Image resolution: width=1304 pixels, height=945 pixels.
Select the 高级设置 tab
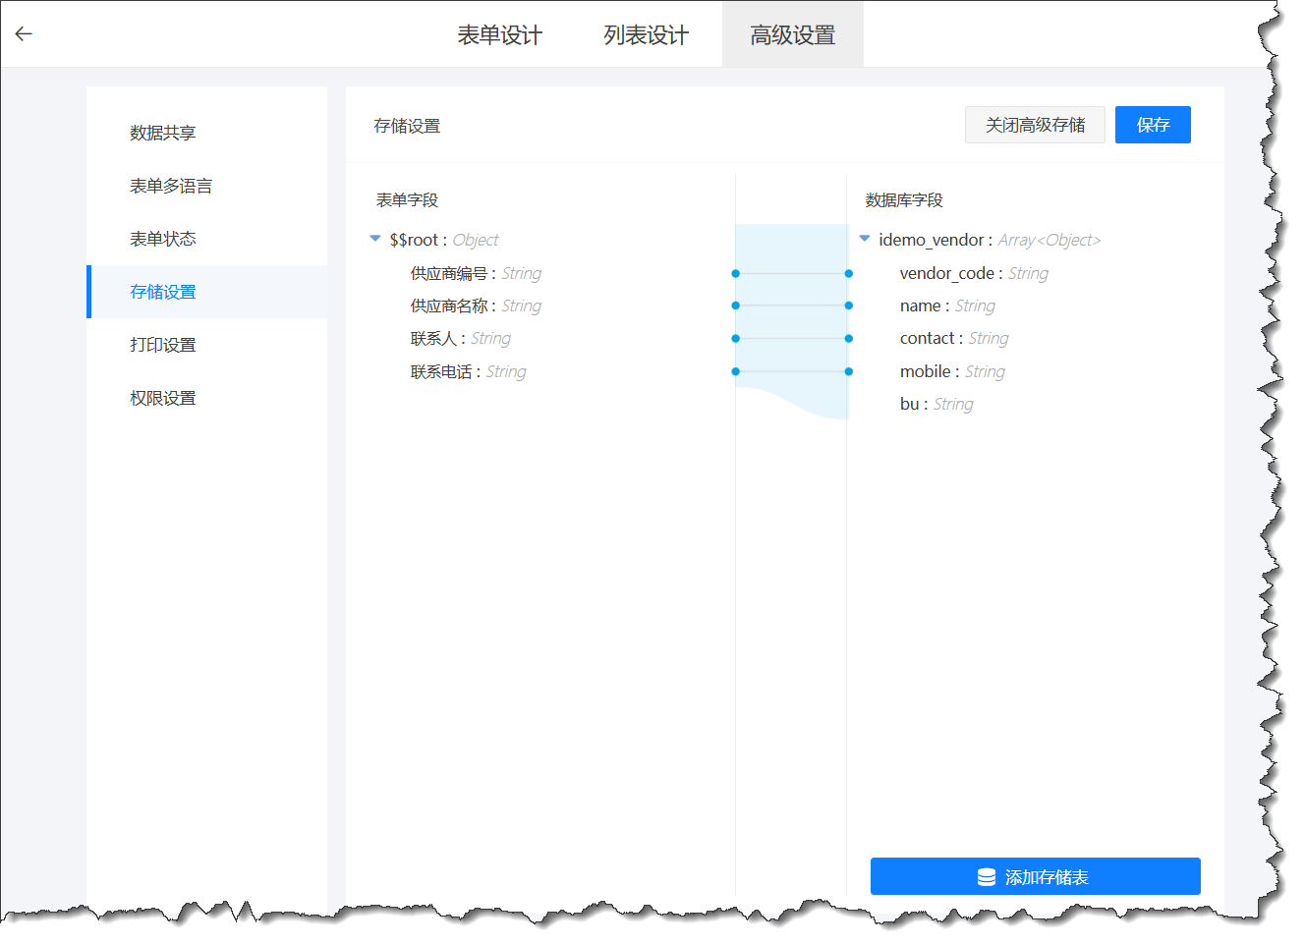792,33
